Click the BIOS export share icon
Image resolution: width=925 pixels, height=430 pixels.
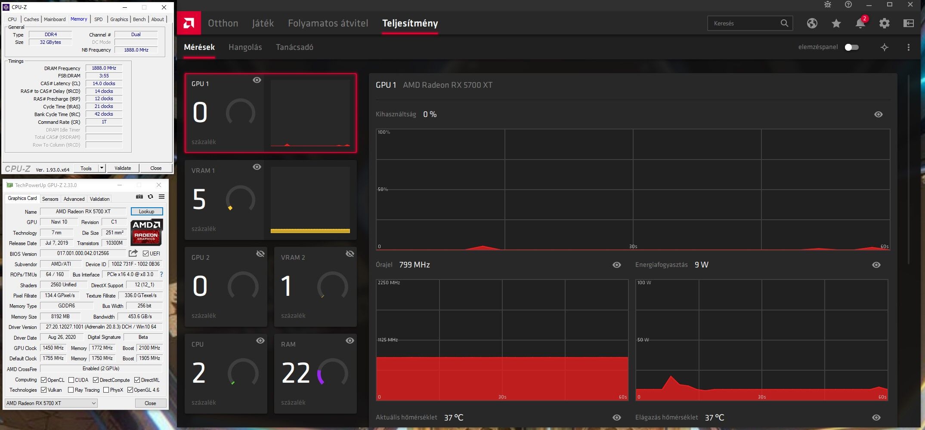(133, 253)
